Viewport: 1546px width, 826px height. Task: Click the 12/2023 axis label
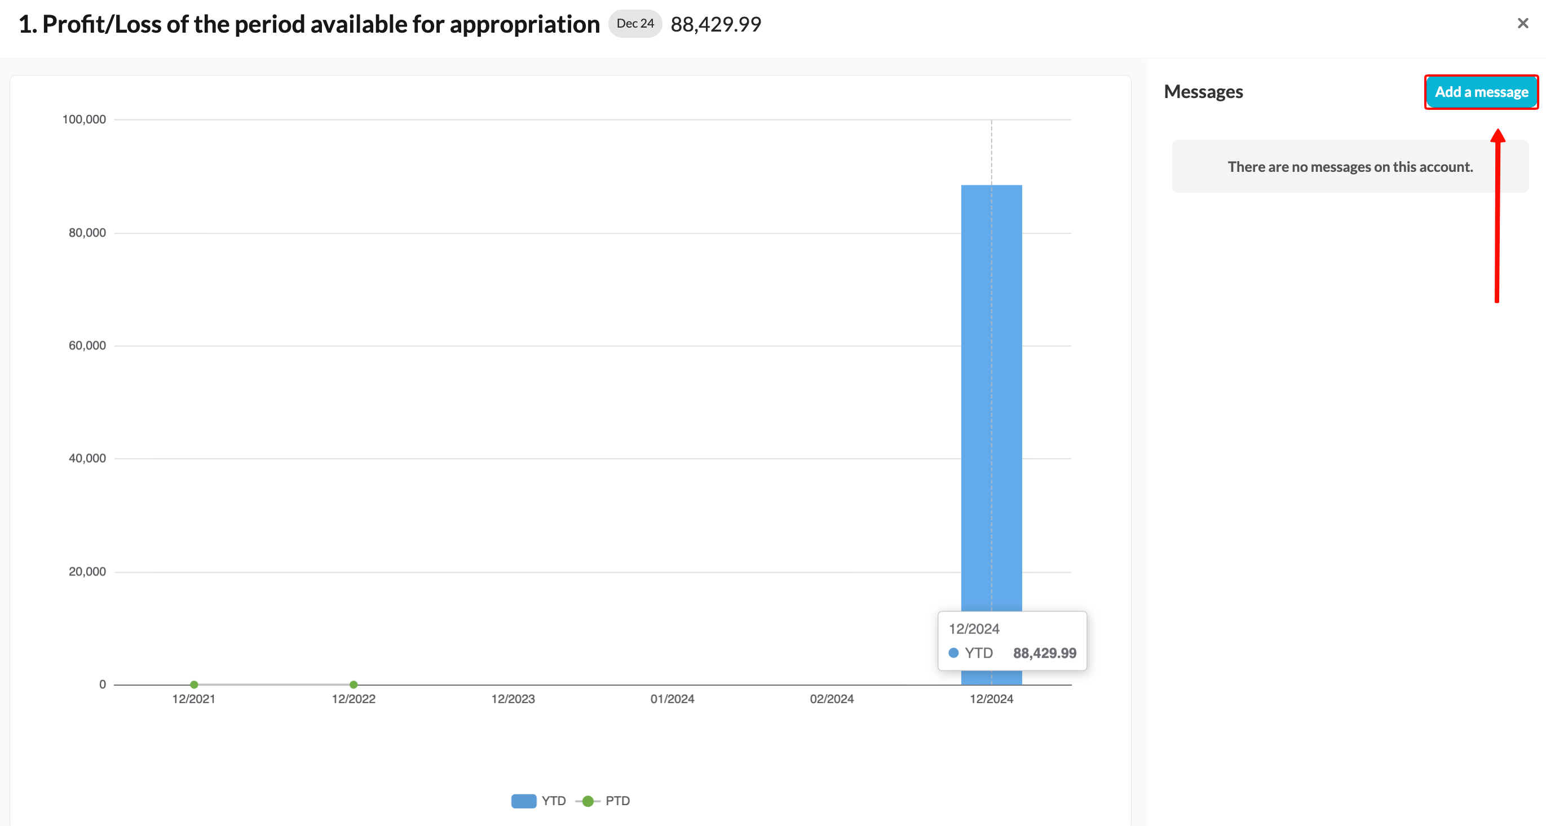tap(513, 699)
